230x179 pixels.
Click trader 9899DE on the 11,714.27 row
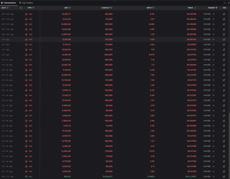(x=207, y=45)
